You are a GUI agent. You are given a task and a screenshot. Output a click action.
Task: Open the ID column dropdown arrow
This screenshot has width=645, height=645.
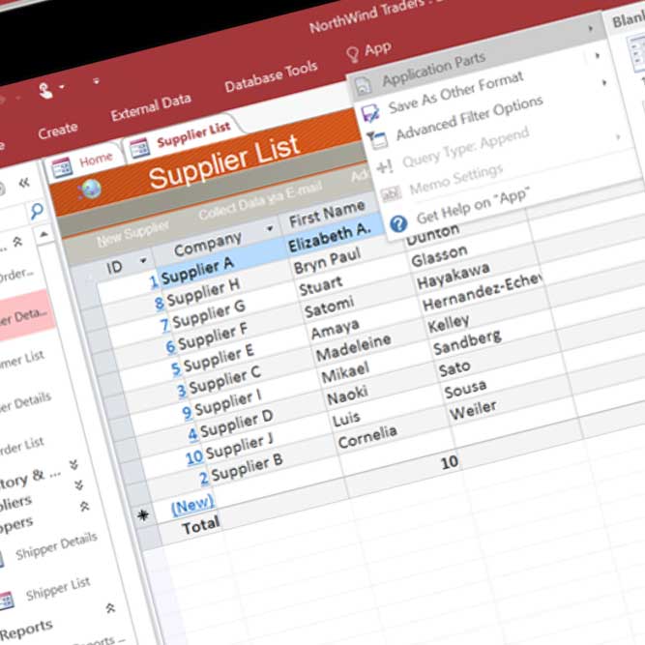click(143, 260)
